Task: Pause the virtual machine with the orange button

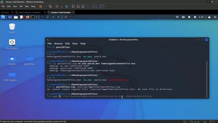Action: pyautogui.click(x=41, y=6)
